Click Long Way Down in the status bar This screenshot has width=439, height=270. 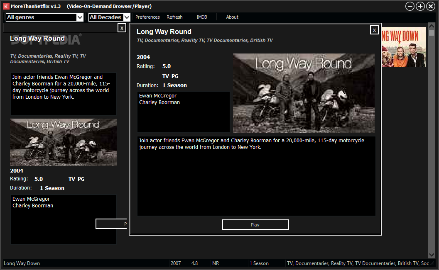tap(22, 263)
